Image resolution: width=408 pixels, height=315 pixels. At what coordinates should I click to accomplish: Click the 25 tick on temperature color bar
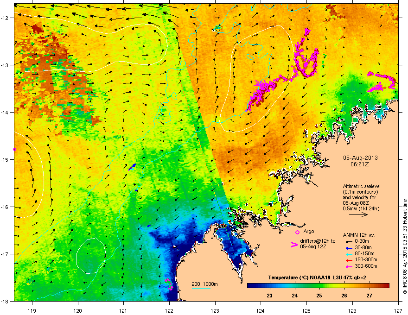tap(319, 296)
